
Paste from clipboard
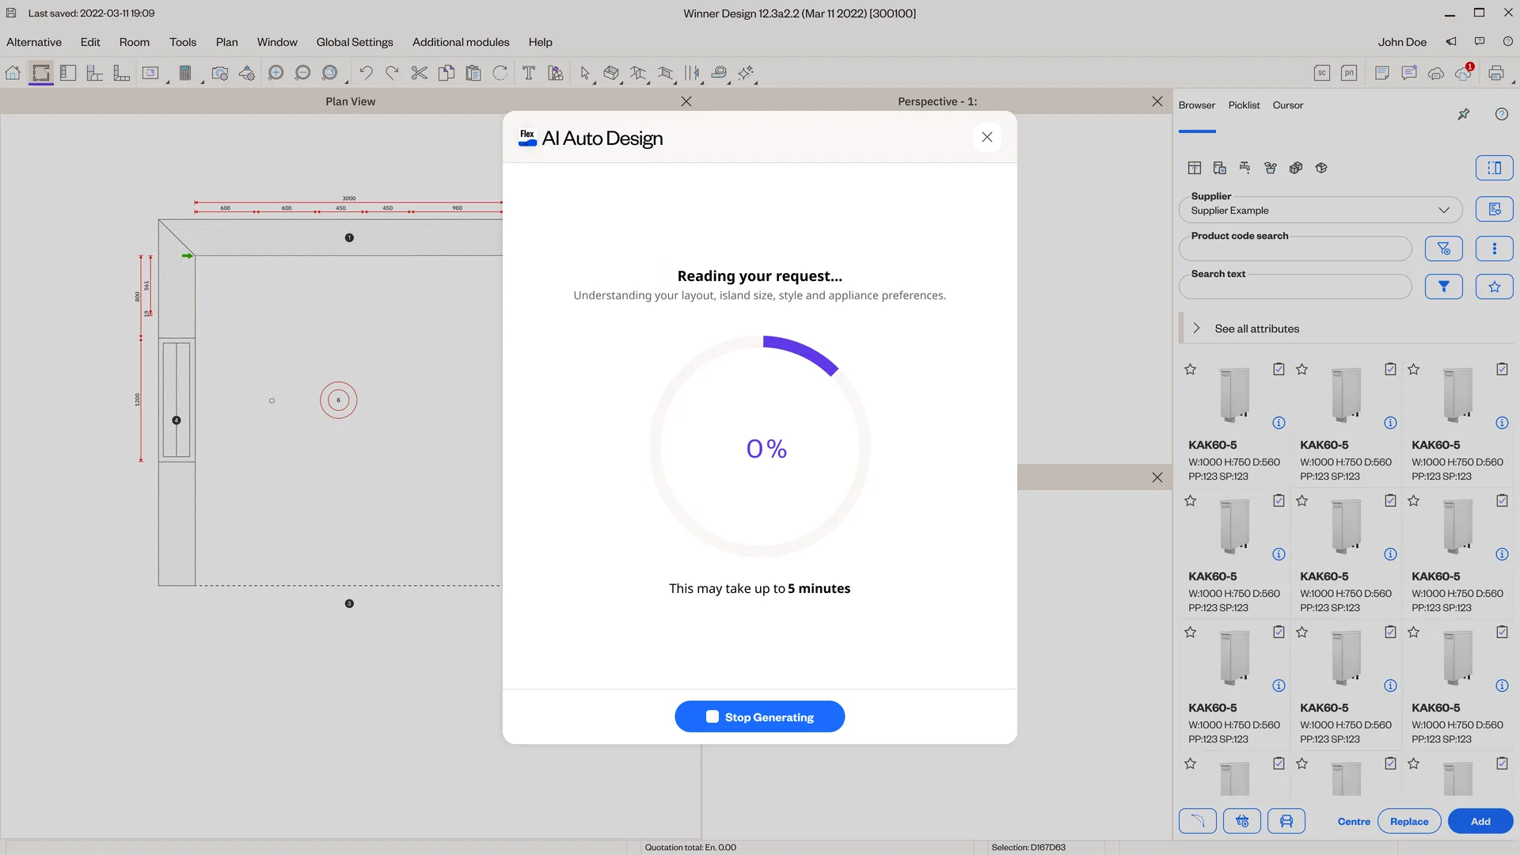tap(473, 73)
